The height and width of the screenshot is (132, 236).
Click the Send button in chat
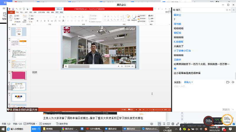coord(226,109)
